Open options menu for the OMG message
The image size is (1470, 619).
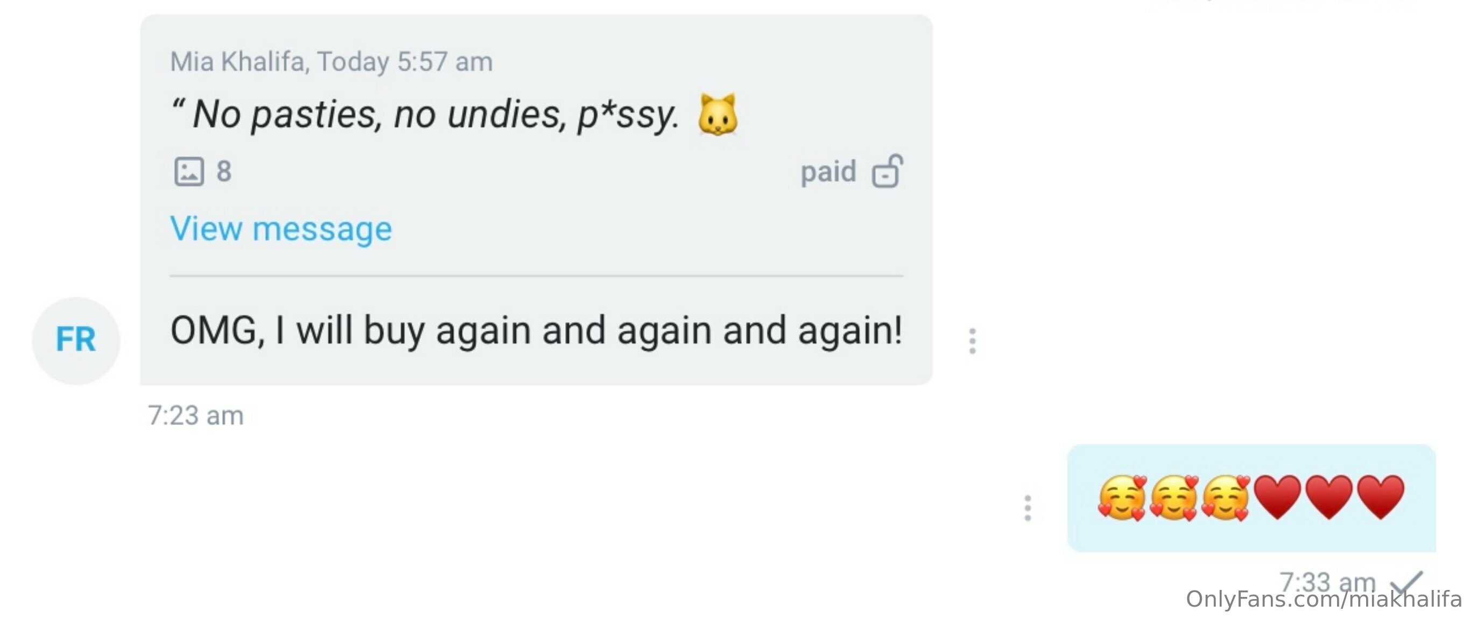(973, 341)
